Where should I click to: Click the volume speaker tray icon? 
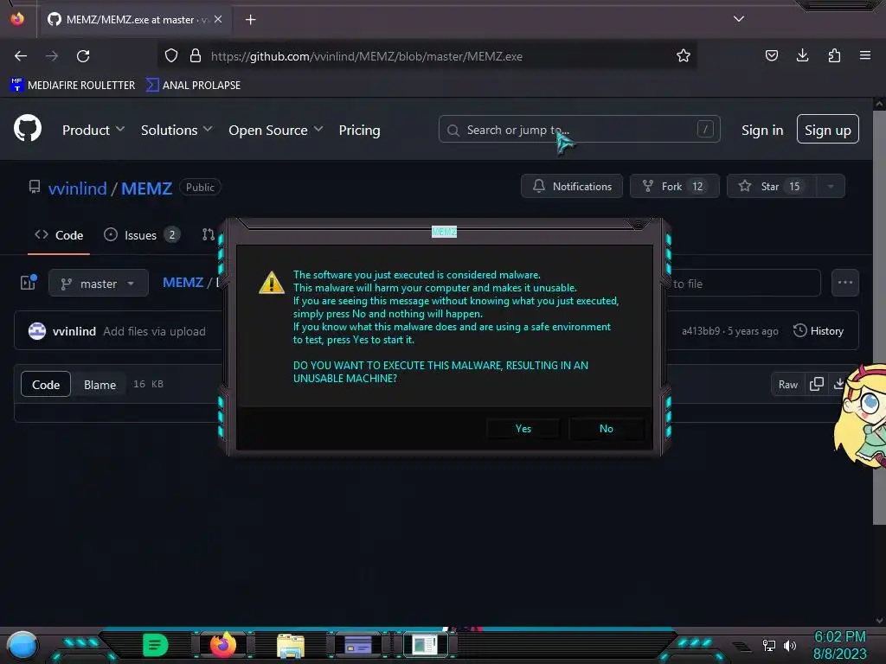[789, 645]
